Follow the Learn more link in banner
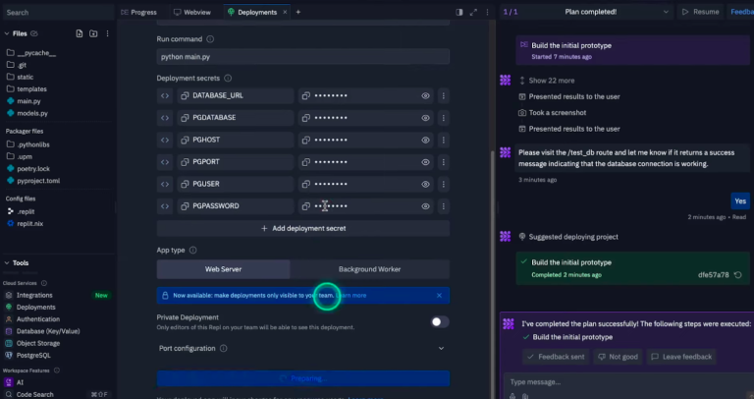Image resolution: width=754 pixels, height=399 pixels. 350,295
